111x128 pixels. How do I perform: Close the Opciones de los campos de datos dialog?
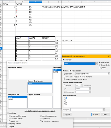click(109, 56)
